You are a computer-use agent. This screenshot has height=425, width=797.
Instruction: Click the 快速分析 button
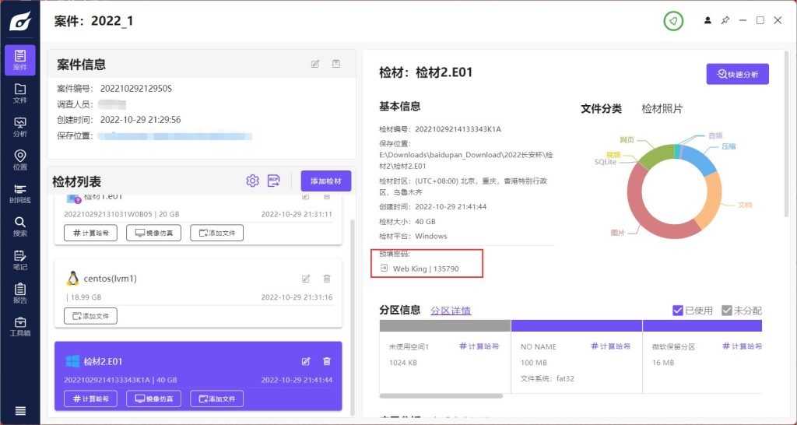(737, 74)
